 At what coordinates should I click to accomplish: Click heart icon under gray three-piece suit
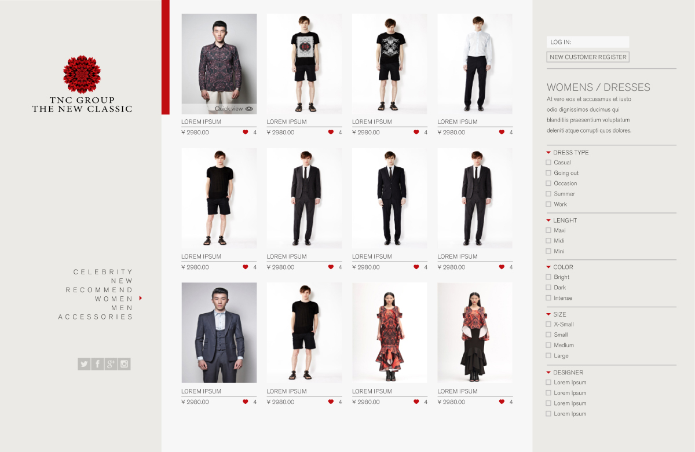click(x=245, y=402)
